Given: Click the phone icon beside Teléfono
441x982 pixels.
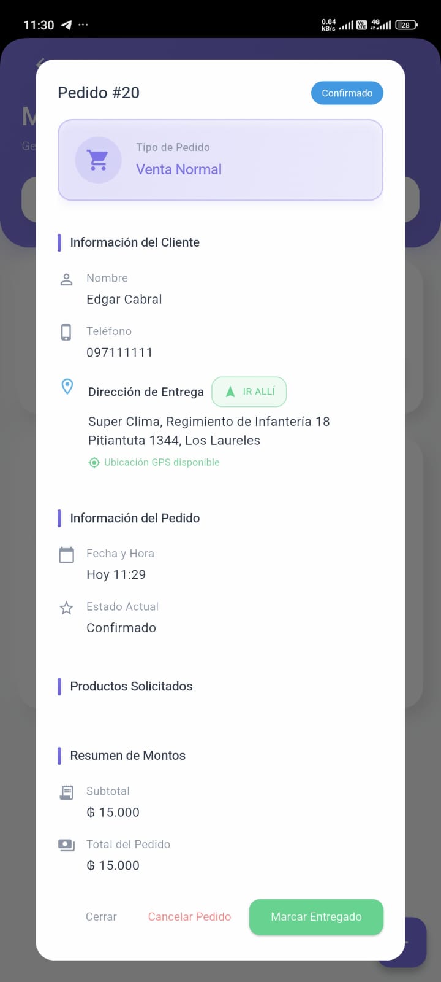Looking at the screenshot, I should click(x=66, y=332).
